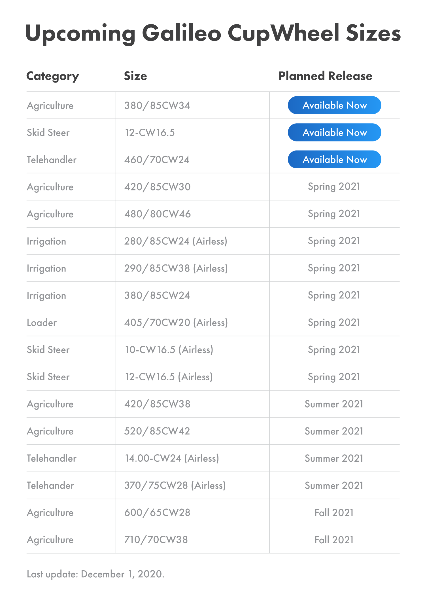Select the 370/75CW28 (Airless) entry
The width and height of the screenshot is (425, 600).
pos(175,485)
